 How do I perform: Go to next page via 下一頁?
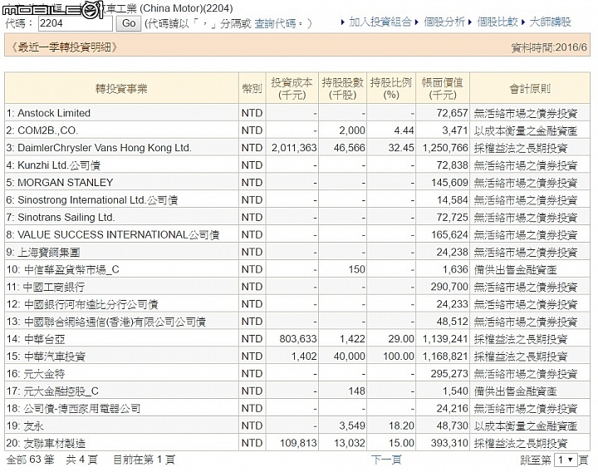pos(386,460)
